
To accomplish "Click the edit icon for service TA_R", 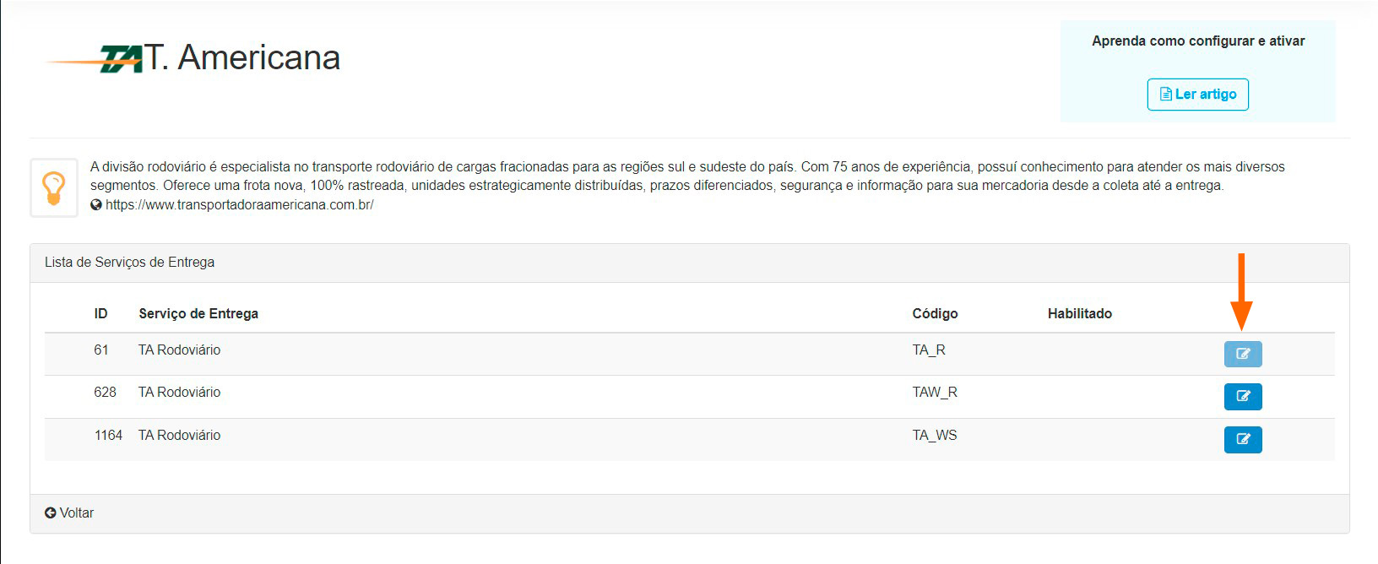I will (x=1242, y=354).
